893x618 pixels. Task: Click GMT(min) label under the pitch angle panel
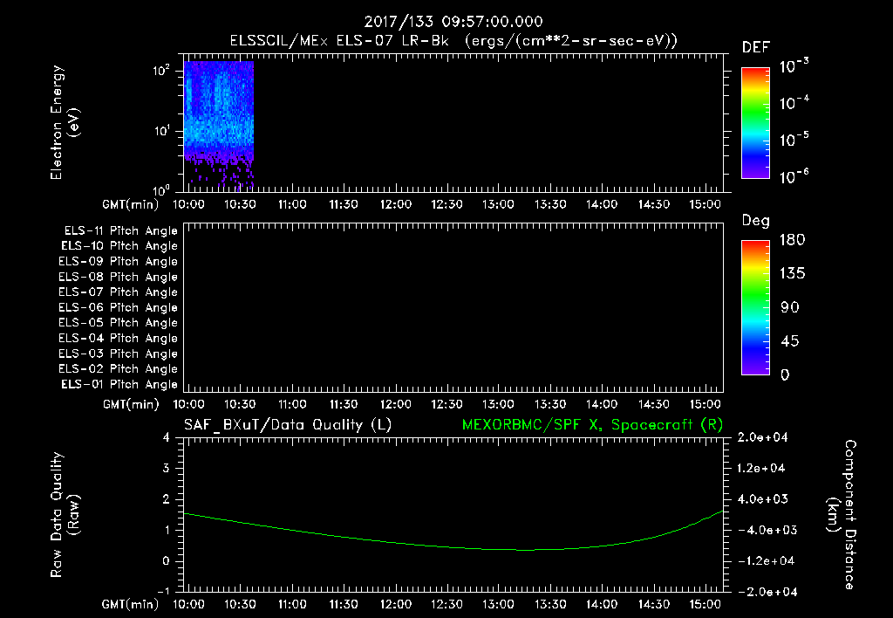[x=131, y=404]
